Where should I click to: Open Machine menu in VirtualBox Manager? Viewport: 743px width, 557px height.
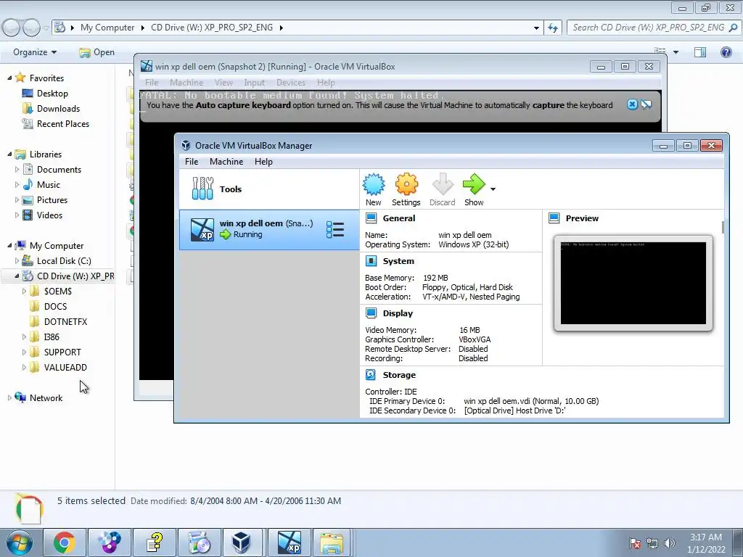(226, 162)
